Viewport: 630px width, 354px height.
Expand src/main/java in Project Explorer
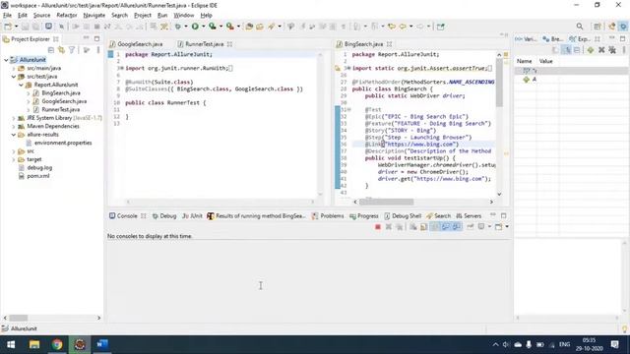14,68
